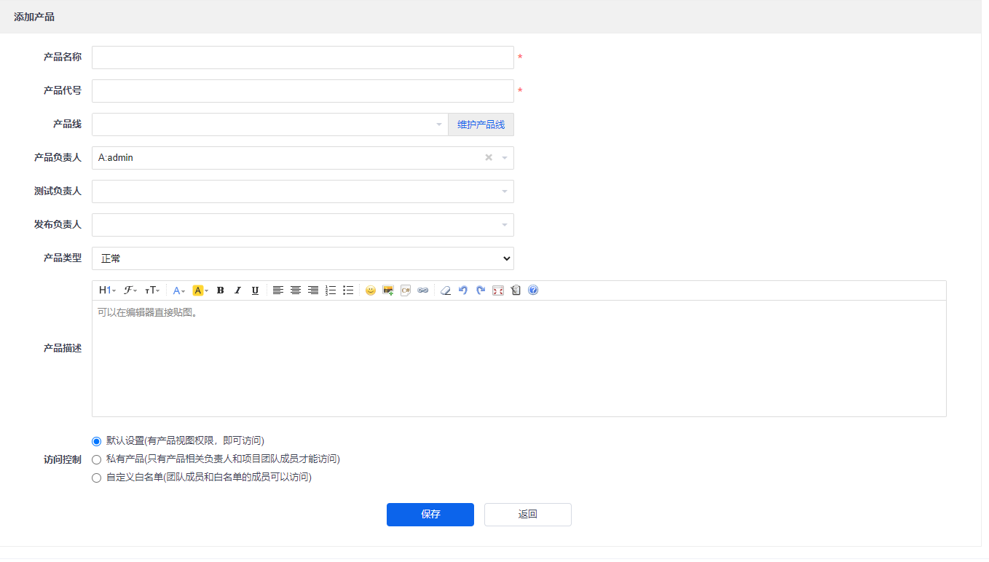989x562 pixels.
Task: Open the 维护产品线 link
Action: (x=481, y=124)
